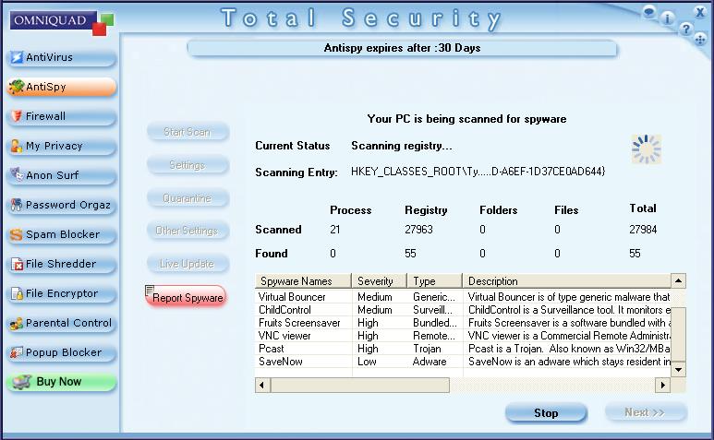Viewport: 714px width, 440px height.
Task: Click the Process scanned count 21
Action: point(334,230)
